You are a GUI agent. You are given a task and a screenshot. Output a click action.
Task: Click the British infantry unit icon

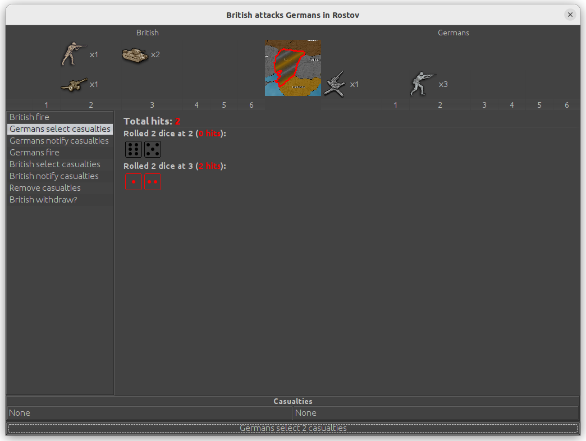(x=74, y=54)
